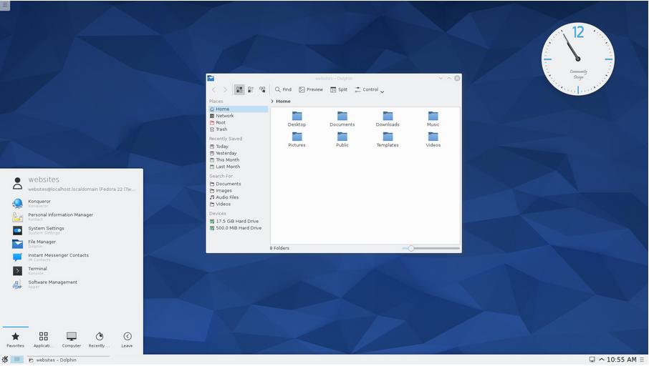Launch Personal Information Manager
Viewport: 649px width, 366px height.
coord(70,217)
